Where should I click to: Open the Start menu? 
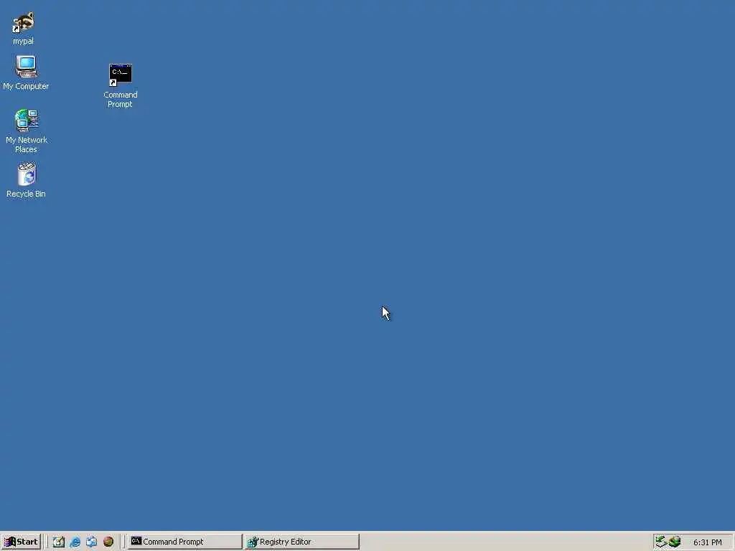click(x=21, y=542)
